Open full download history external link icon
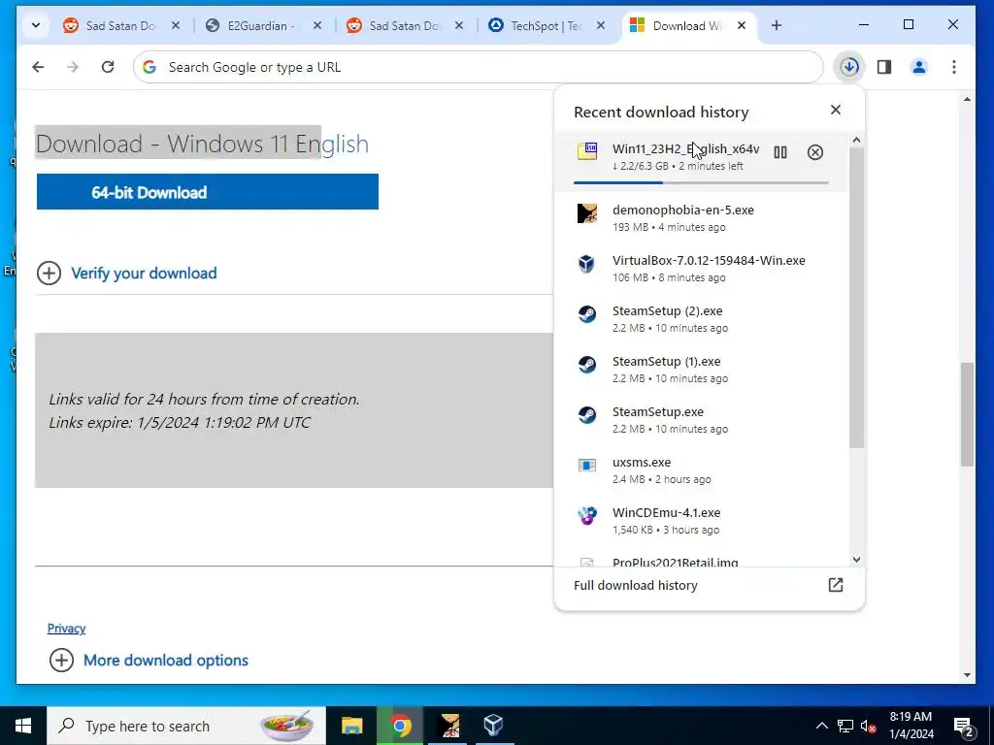This screenshot has height=745, width=994. [836, 585]
